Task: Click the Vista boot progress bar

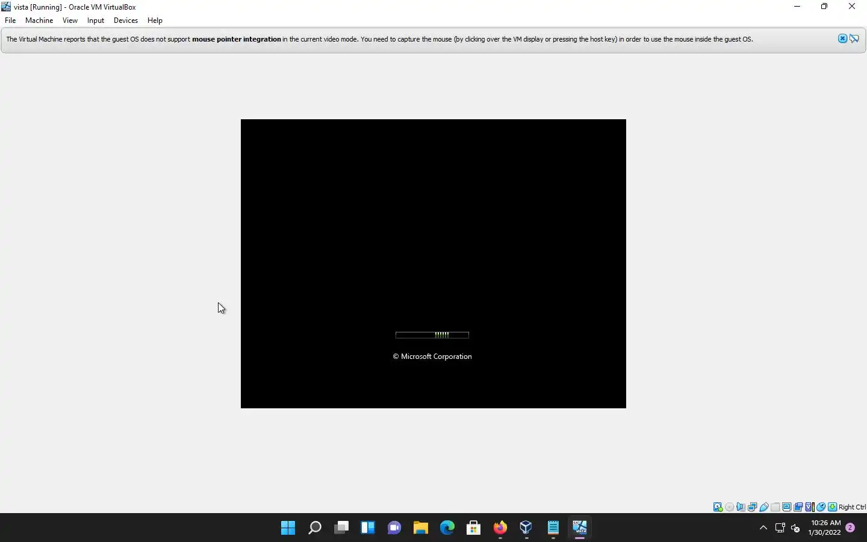Action: pos(432,335)
